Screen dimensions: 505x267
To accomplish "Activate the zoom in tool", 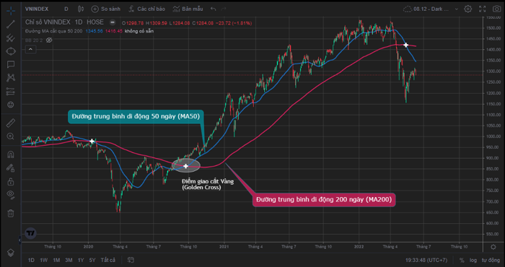I will pos(11,136).
